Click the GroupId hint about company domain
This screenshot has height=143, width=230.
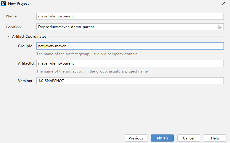87,54
